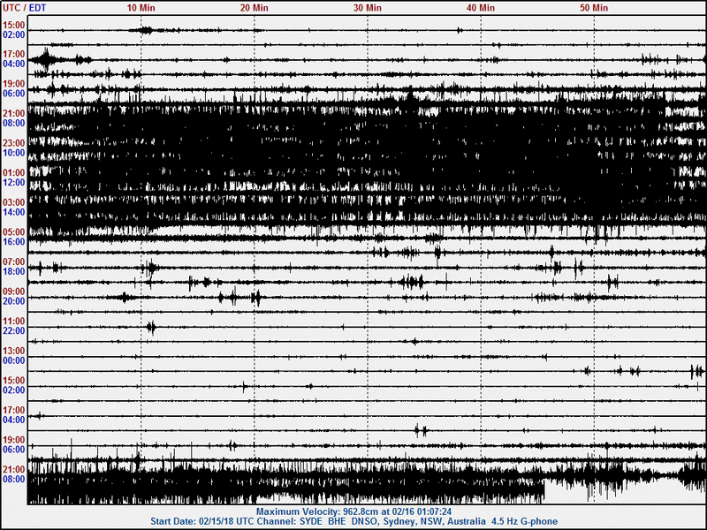
Task: Click the topmost "15:00" UTC label
Action: click(x=14, y=26)
